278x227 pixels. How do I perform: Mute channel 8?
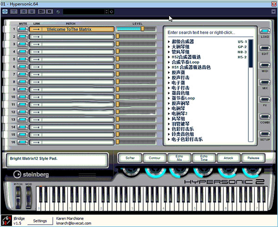tap(23, 82)
